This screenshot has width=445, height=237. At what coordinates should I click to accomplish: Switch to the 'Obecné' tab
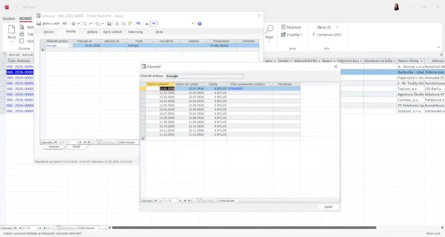(49, 32)
